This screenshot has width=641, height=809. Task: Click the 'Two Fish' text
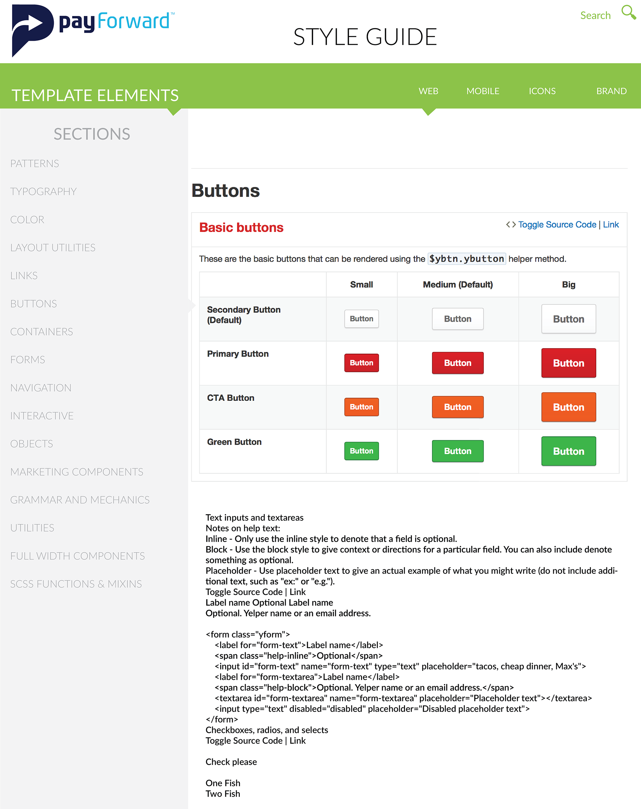pos(223,794)
